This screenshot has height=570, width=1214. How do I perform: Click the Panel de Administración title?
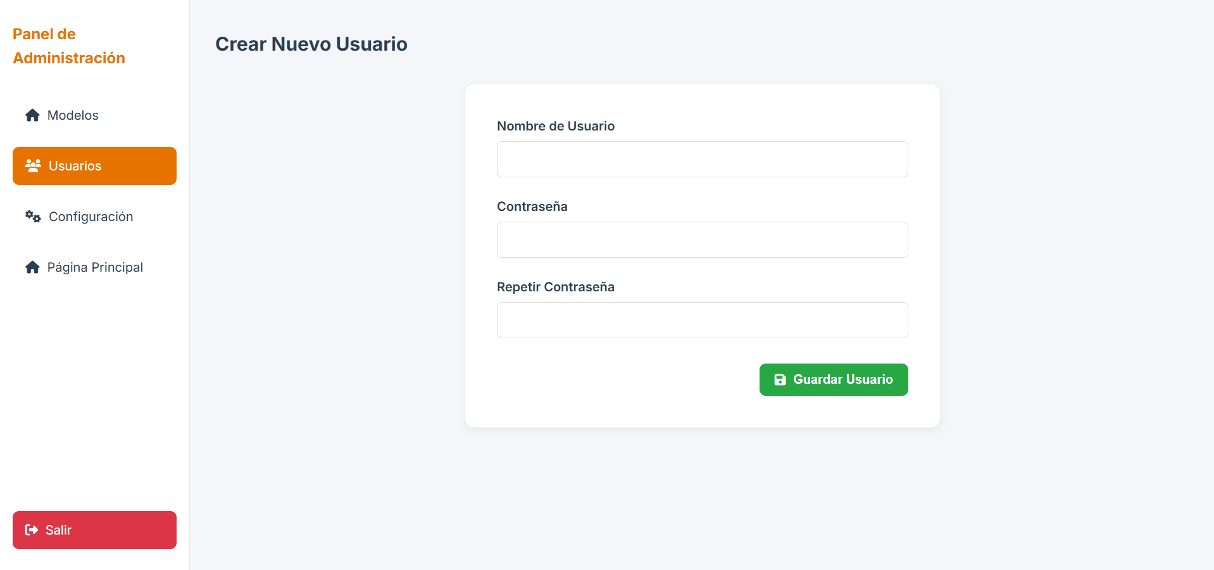69,46
